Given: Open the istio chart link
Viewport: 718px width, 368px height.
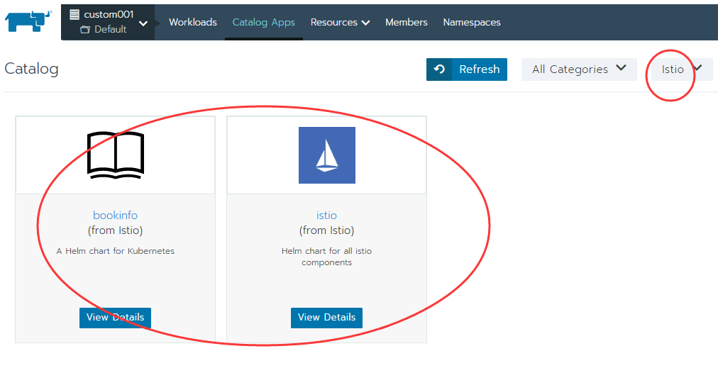Looking at the screenshot, I should click(326, 215).
